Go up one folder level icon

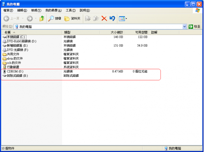click(42, 18)
